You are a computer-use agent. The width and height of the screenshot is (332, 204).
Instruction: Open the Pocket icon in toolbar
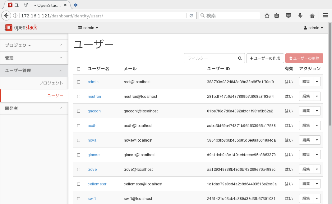[288, 16]
